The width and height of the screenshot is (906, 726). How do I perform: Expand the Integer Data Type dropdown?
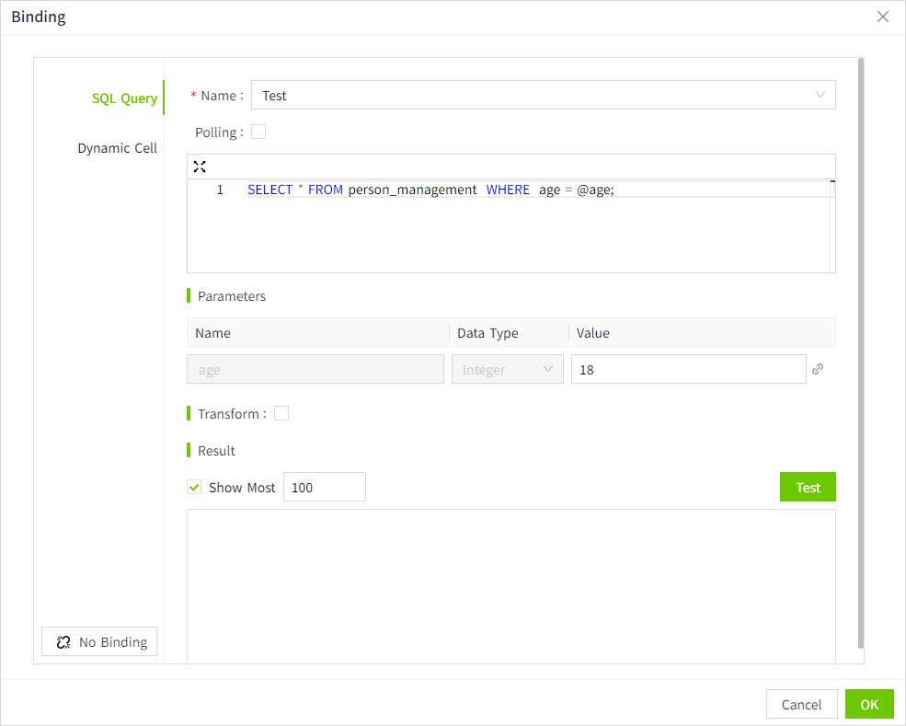507,369
